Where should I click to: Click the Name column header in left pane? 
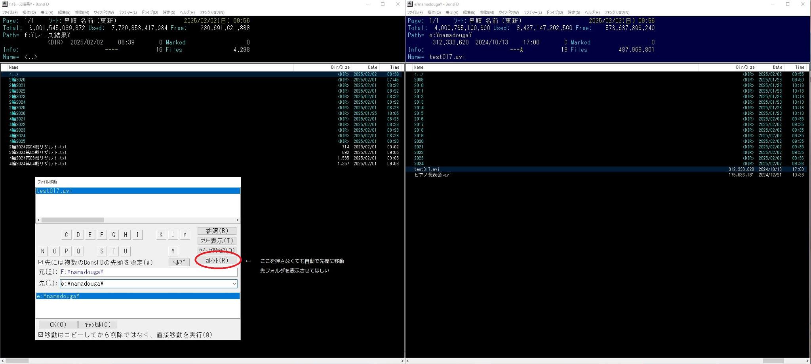click(x=14, y=67)
